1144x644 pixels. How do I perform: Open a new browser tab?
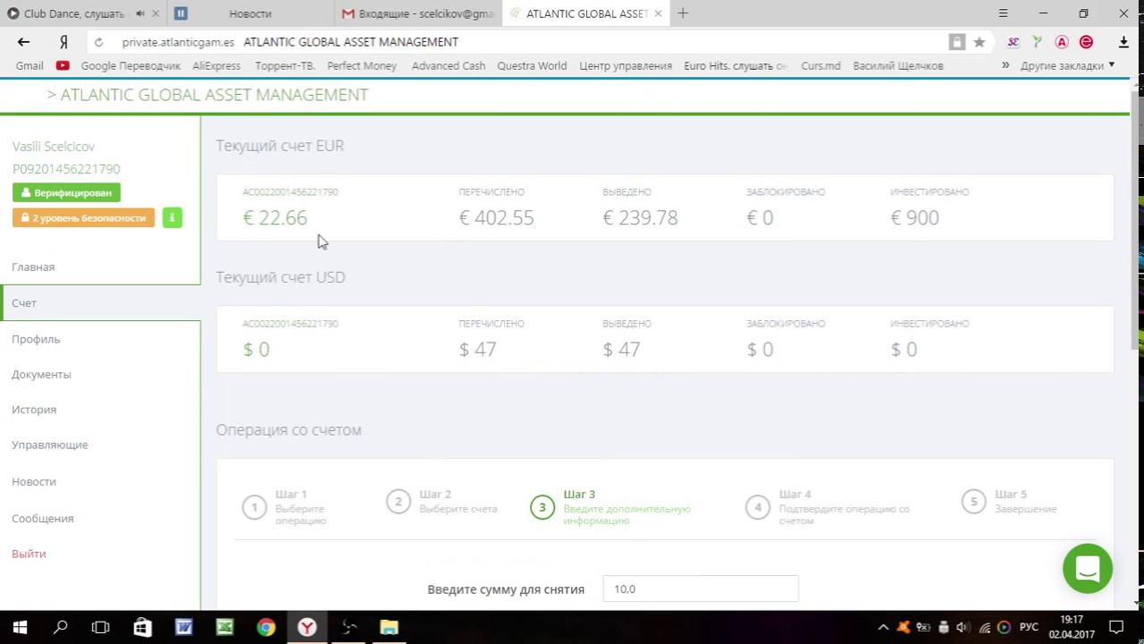click(x=683, y=13)
